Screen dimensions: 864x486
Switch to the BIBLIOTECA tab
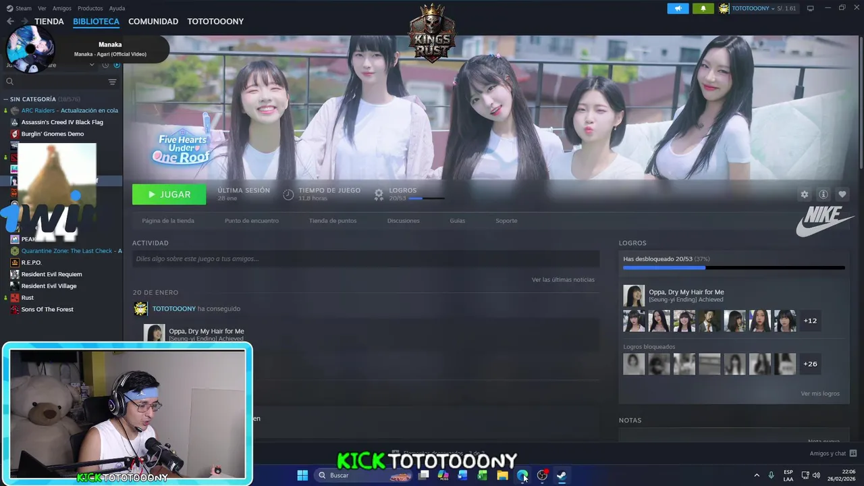pyautogui.click(x=96, y=22)
